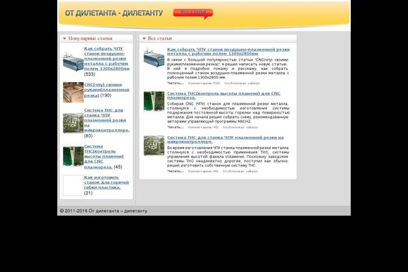Collapse the 'Все статьи' panel triangle
408x272 pixels.
click(144, 39)
